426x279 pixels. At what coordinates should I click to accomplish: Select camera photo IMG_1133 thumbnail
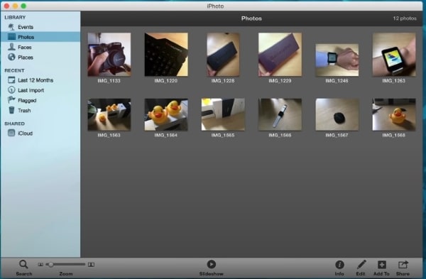tap(109, 55)
